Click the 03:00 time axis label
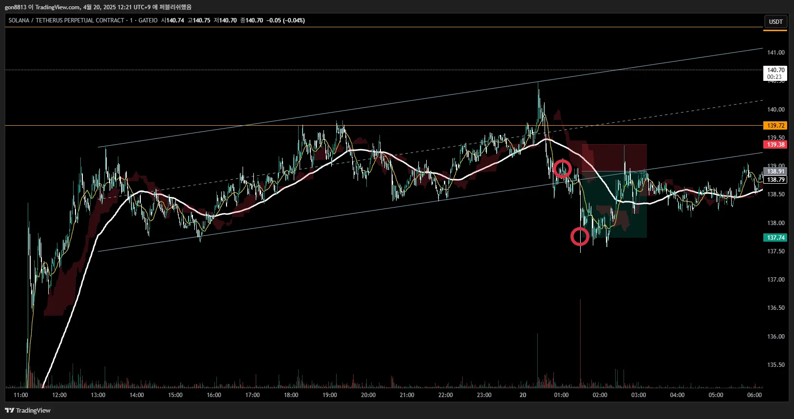 coord(639,395)
